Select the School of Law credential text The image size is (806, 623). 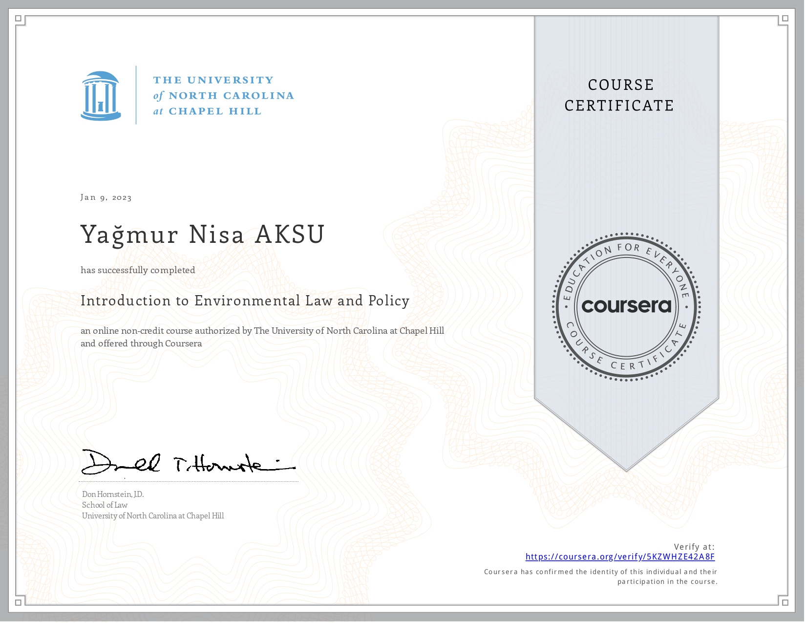click(104, 505)
